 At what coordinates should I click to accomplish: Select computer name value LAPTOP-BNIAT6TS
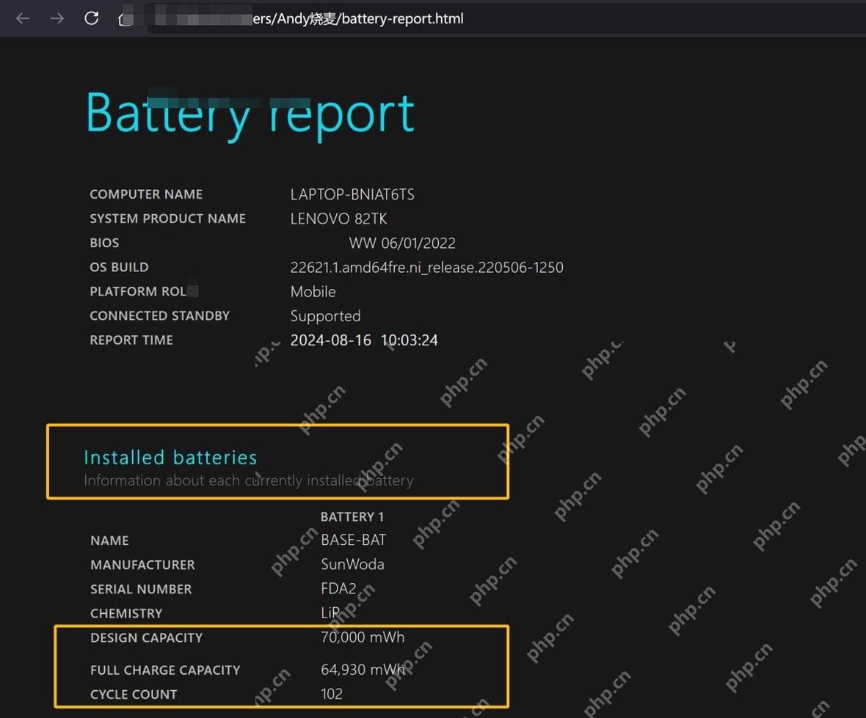pyautogui.click(x=352, y=194)
